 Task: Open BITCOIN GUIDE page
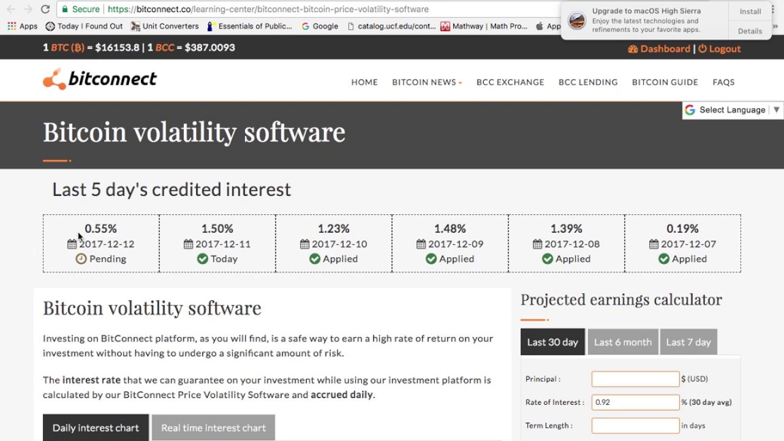pyautogui.click(x=665, y=82)
